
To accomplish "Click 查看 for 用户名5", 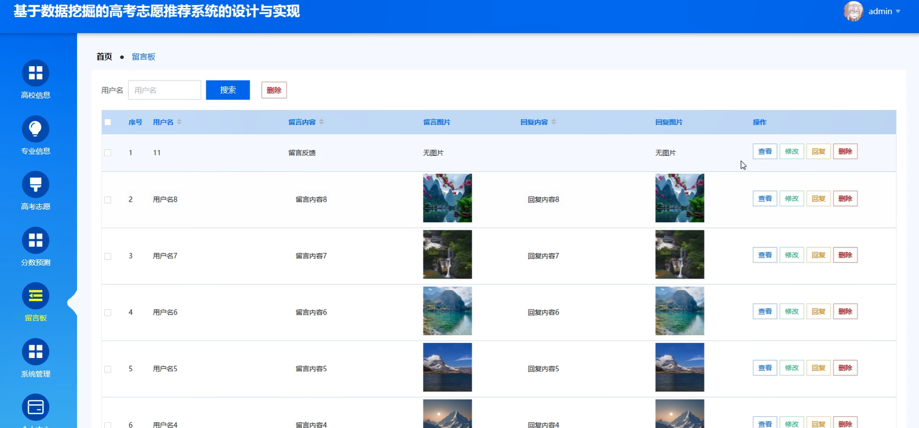I will [x=765, y=368].
